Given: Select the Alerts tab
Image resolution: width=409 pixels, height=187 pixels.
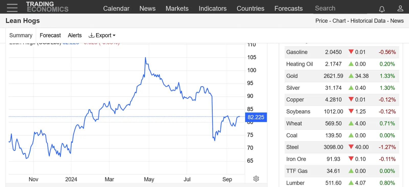Looking at the screenshot, I should (75, 35).
